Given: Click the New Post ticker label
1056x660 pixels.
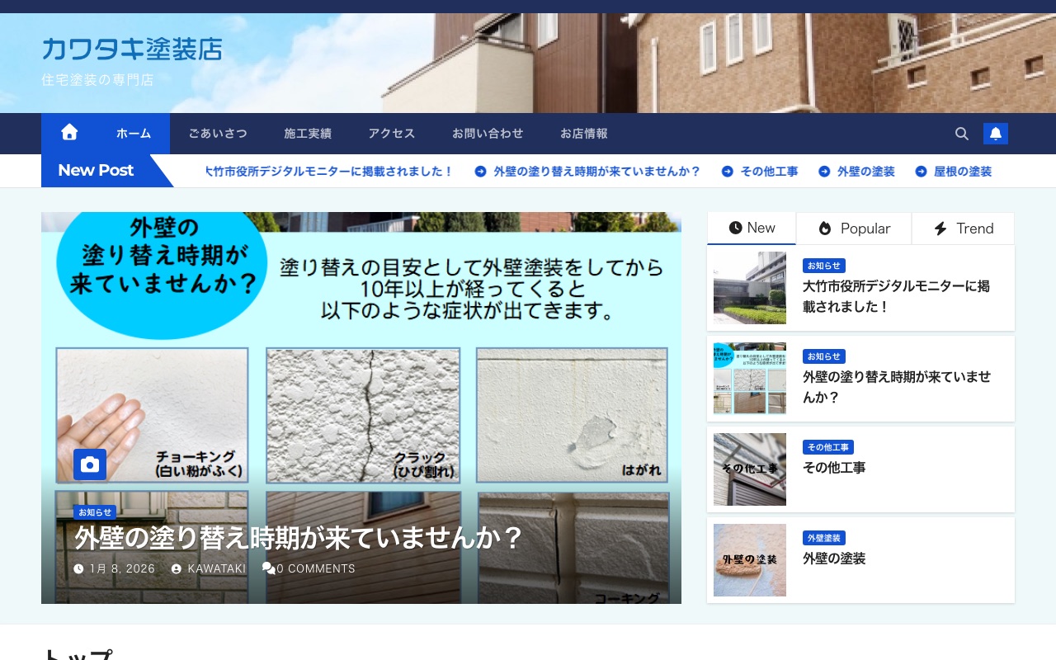Looking at the screenshot, I should pos(96,171).
